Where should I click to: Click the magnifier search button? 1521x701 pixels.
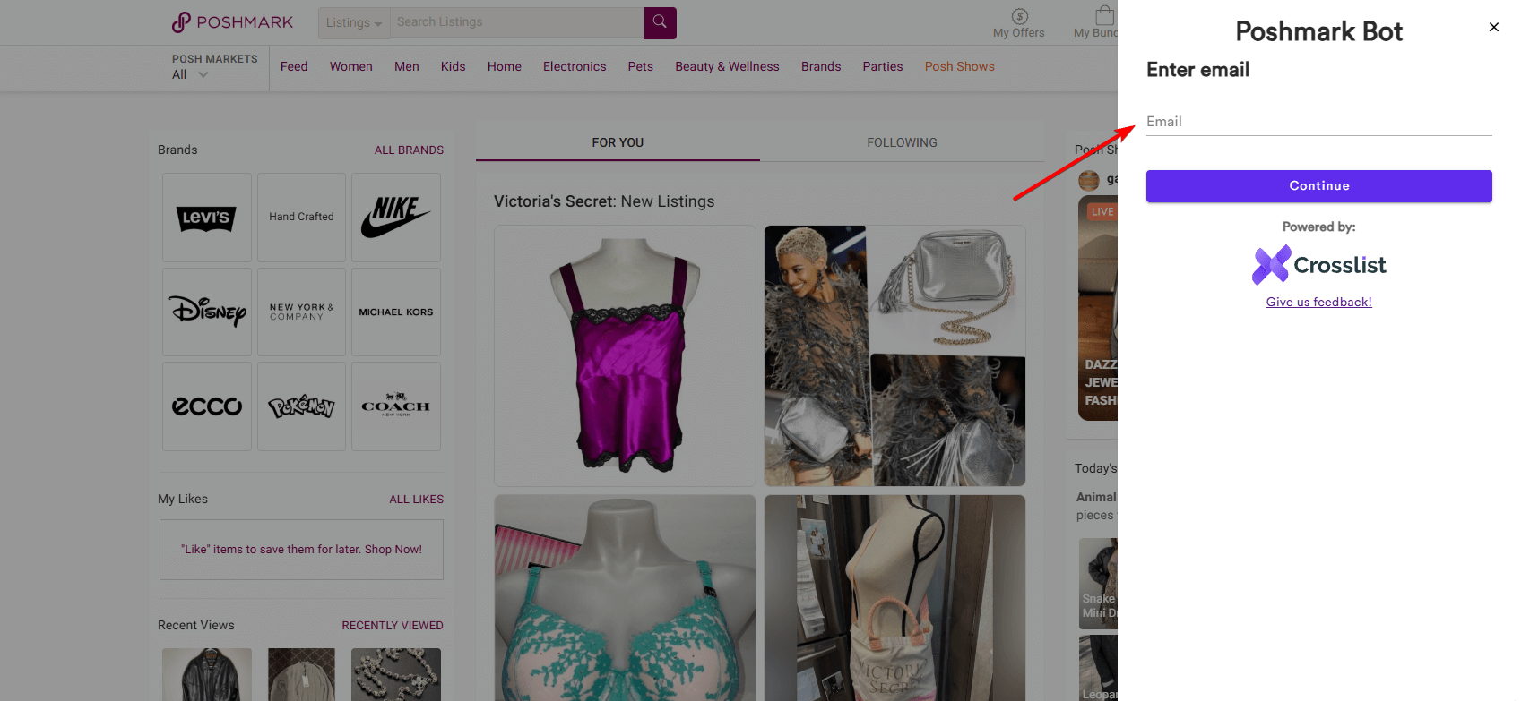[x=660, y=22]
